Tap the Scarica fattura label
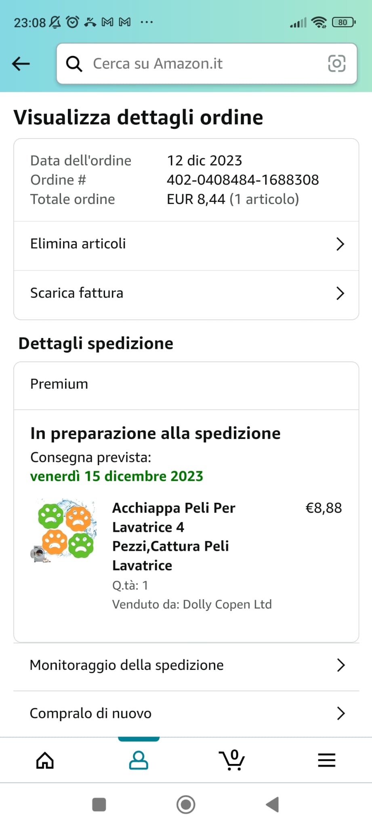Image resolution: width=372 pixels, height=827 pixels. click(77, 293)
